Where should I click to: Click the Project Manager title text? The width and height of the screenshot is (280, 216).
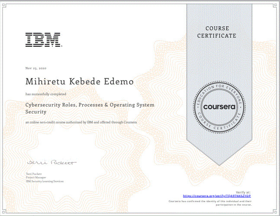click(36, 177)
